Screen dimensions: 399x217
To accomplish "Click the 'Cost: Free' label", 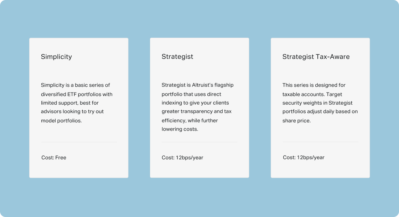I will point(54,158).
